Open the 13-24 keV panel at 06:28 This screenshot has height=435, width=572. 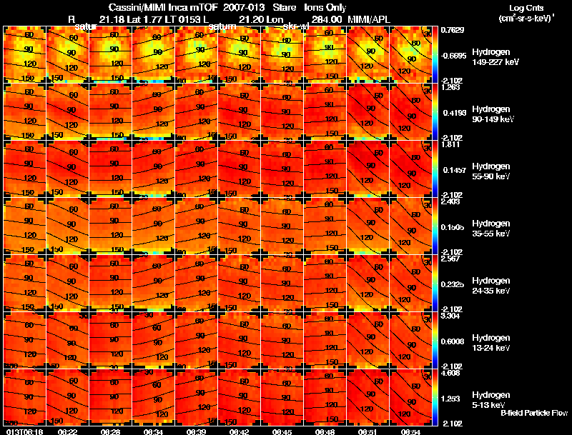click(110, 340)
